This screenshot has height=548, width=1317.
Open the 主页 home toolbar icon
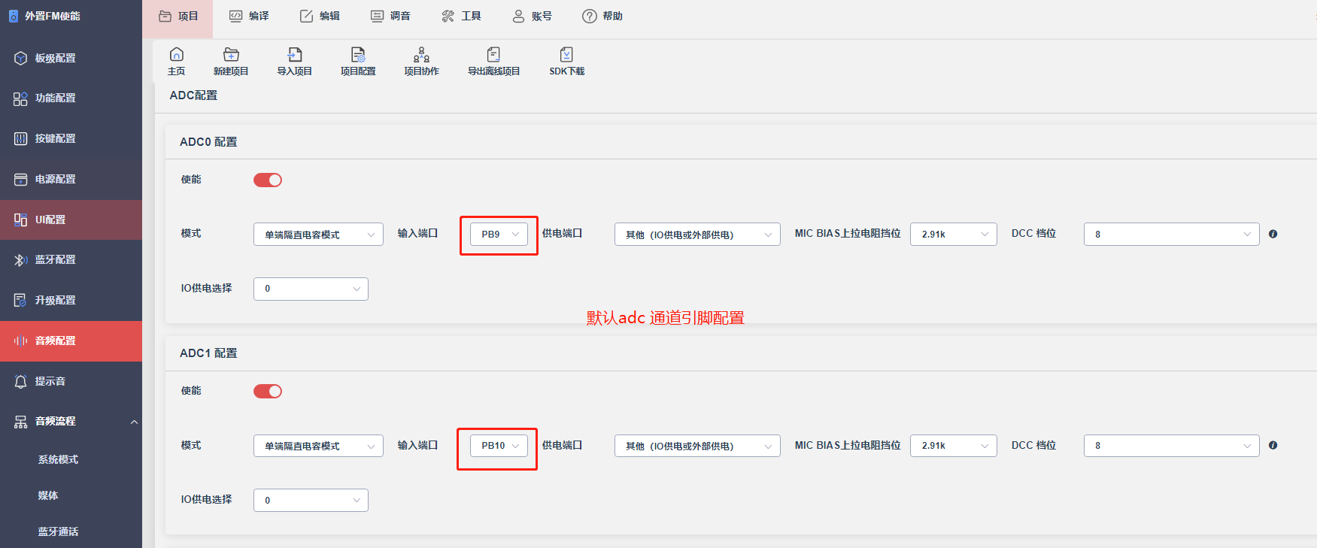177,61
